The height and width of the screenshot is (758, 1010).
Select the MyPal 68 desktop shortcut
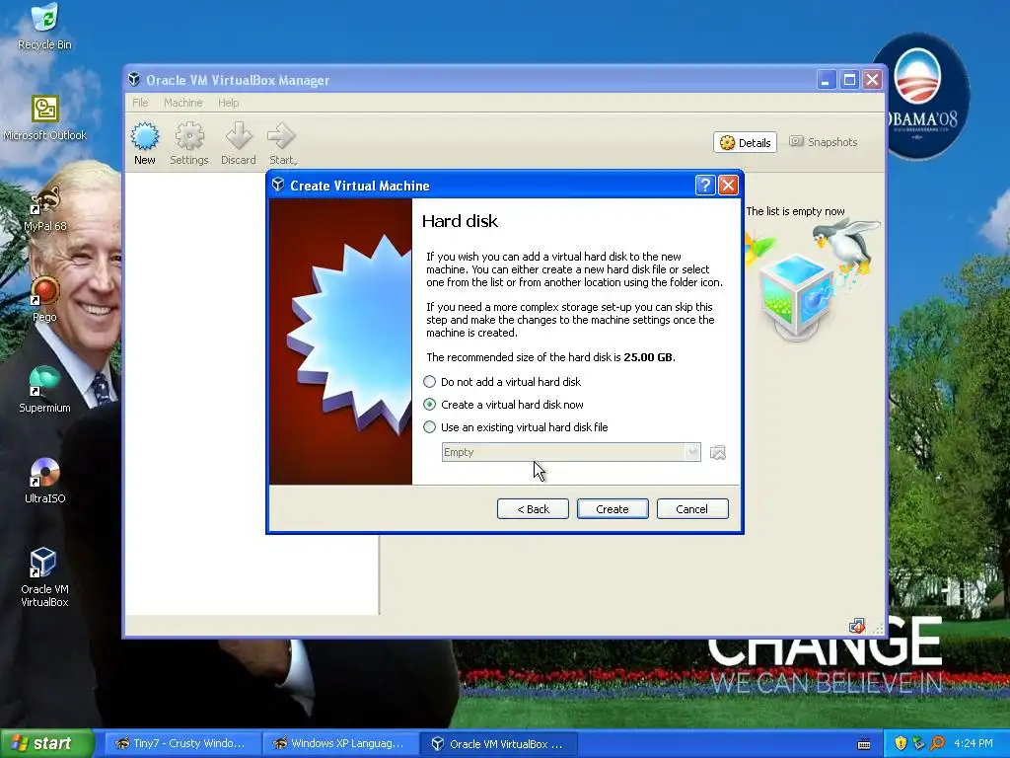[44, 199]
